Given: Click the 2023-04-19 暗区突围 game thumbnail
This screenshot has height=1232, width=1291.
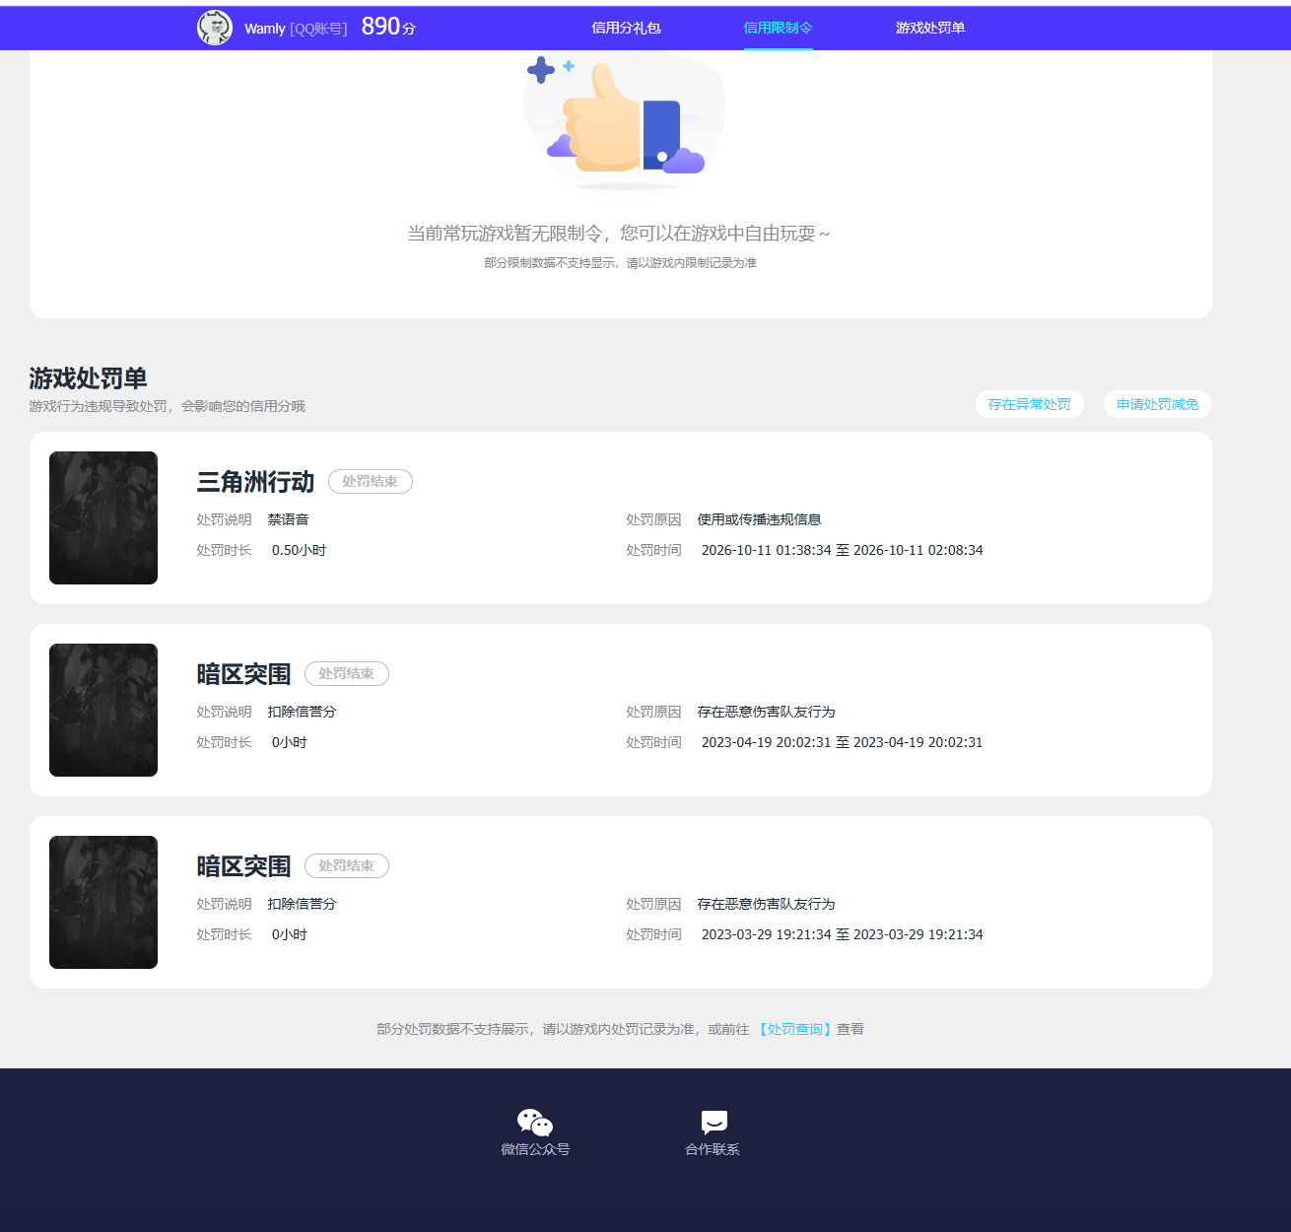Looking at the screenshot, I should click(x=103, y=710).
